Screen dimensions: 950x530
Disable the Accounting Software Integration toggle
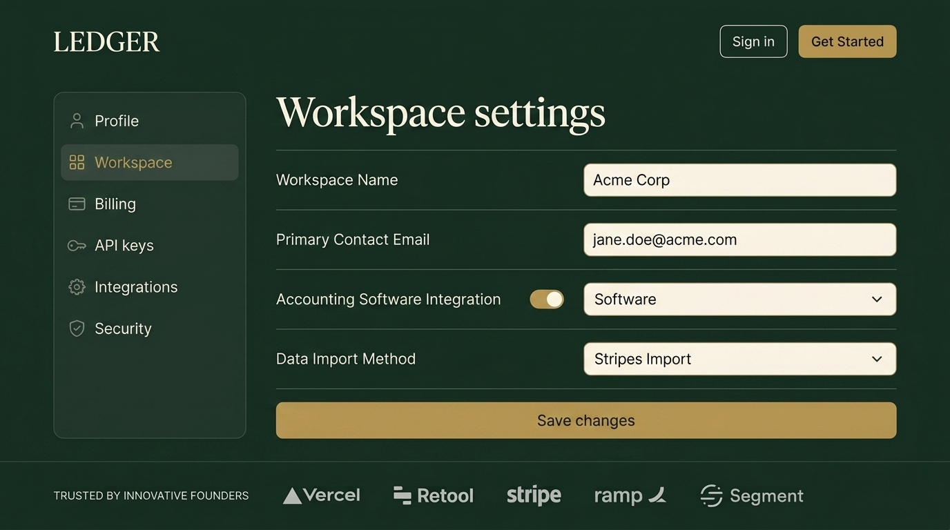[x=547, y=299]
